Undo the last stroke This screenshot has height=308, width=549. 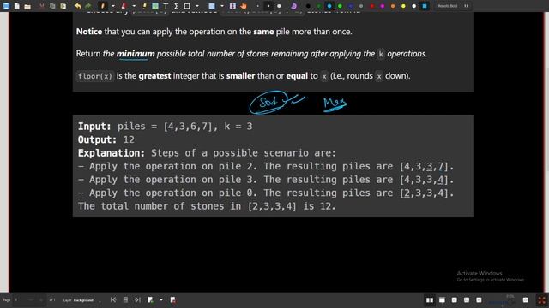pos(78,6)
